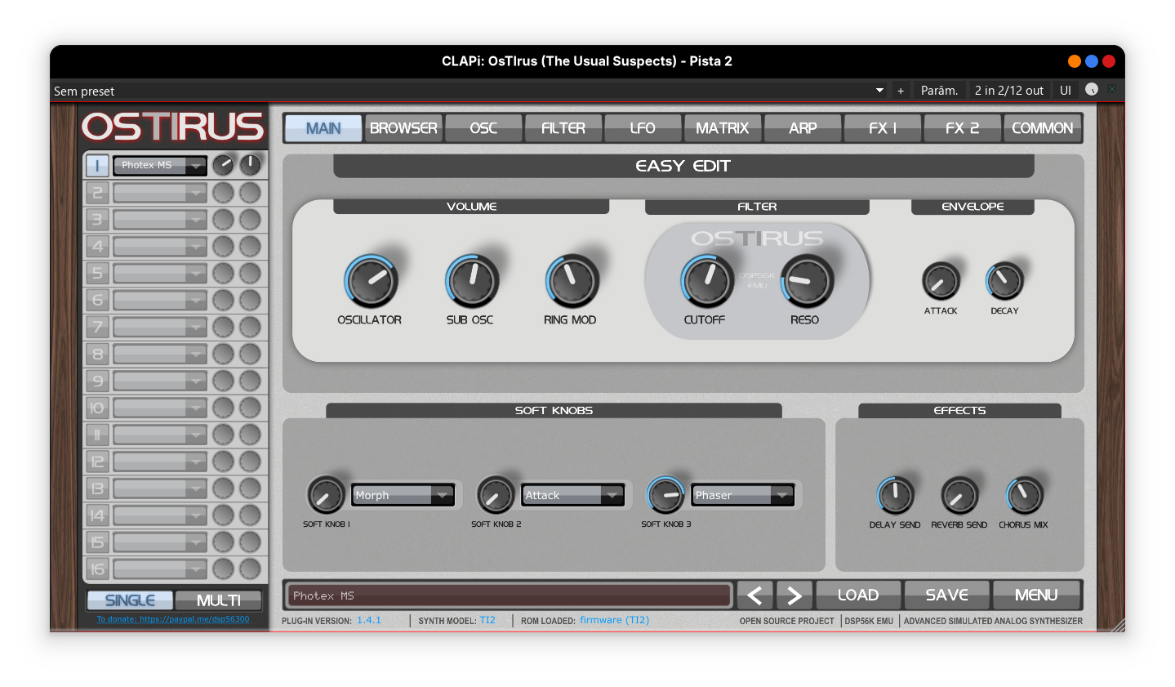This screenshot has width=1175, height=687.
Task: Click the previous preset left arrow button
Action: coord(754,596)
